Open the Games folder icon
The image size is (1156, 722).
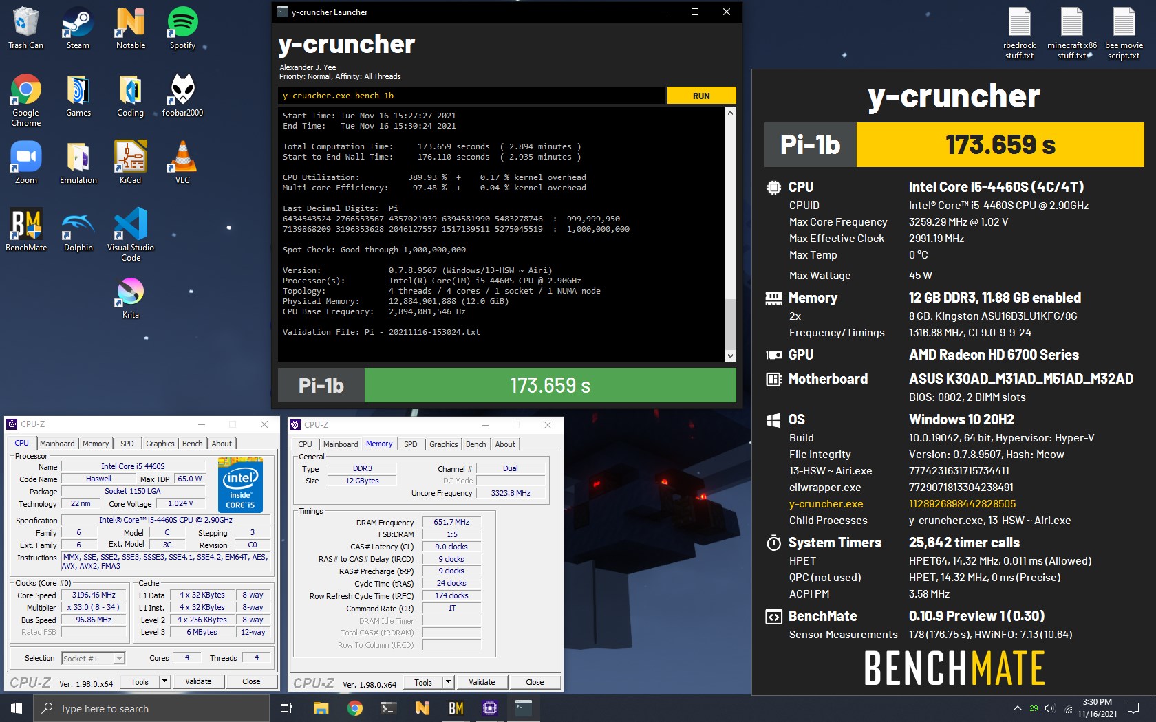(78, 95)
